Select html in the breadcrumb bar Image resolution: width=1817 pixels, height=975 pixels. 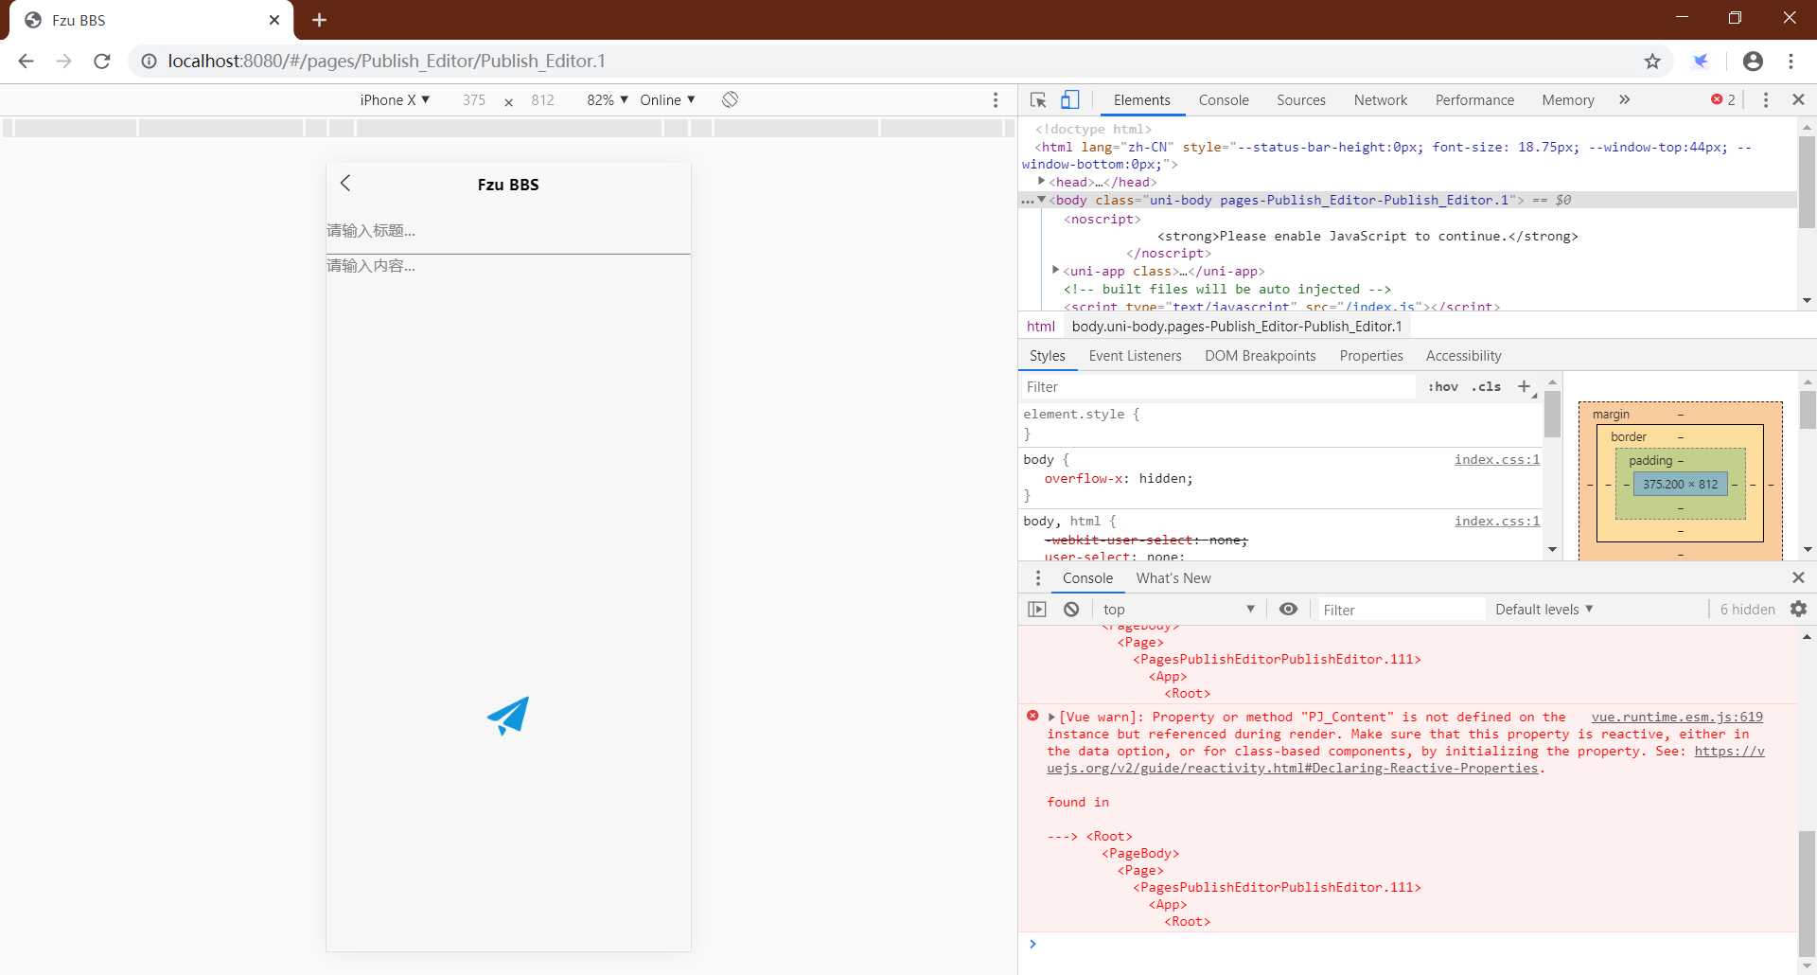coord(1040,327)
